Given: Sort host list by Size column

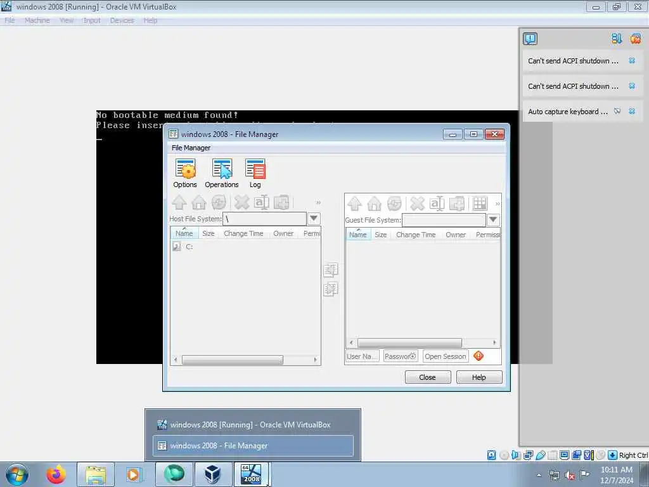Looking at the screenshot, I should pos(208,233).
